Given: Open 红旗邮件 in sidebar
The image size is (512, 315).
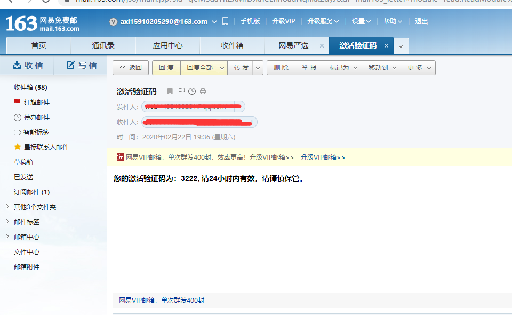Looking at the screenshot, I should click(x=31, y=103).
